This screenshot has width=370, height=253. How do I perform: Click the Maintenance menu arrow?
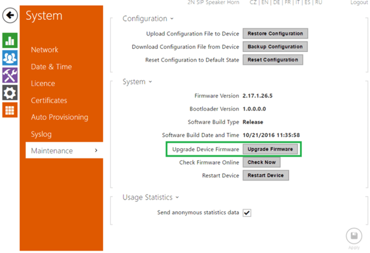(96, 150)
